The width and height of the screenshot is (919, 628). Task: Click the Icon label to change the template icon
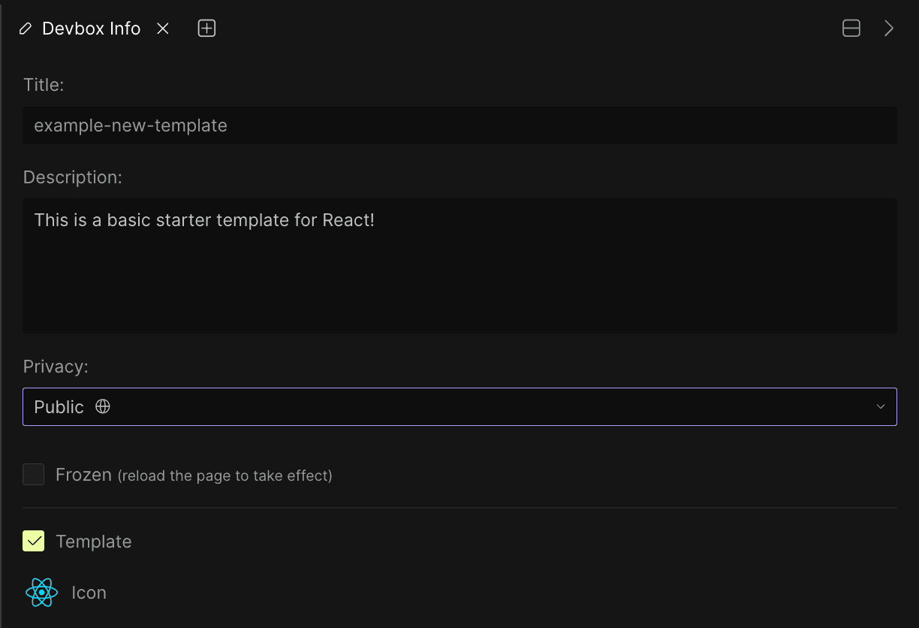pyautogui.click(x=89, y=592)
